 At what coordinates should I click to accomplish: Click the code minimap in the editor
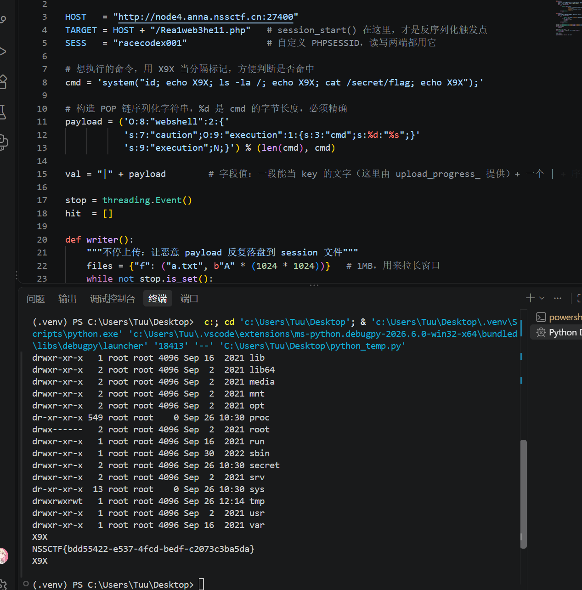(x=569, y=18)
